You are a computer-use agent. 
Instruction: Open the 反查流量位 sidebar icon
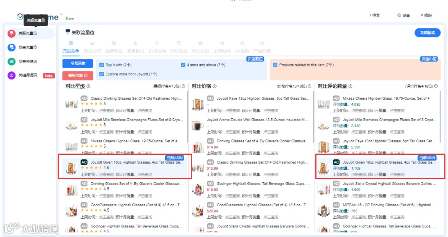12,47
